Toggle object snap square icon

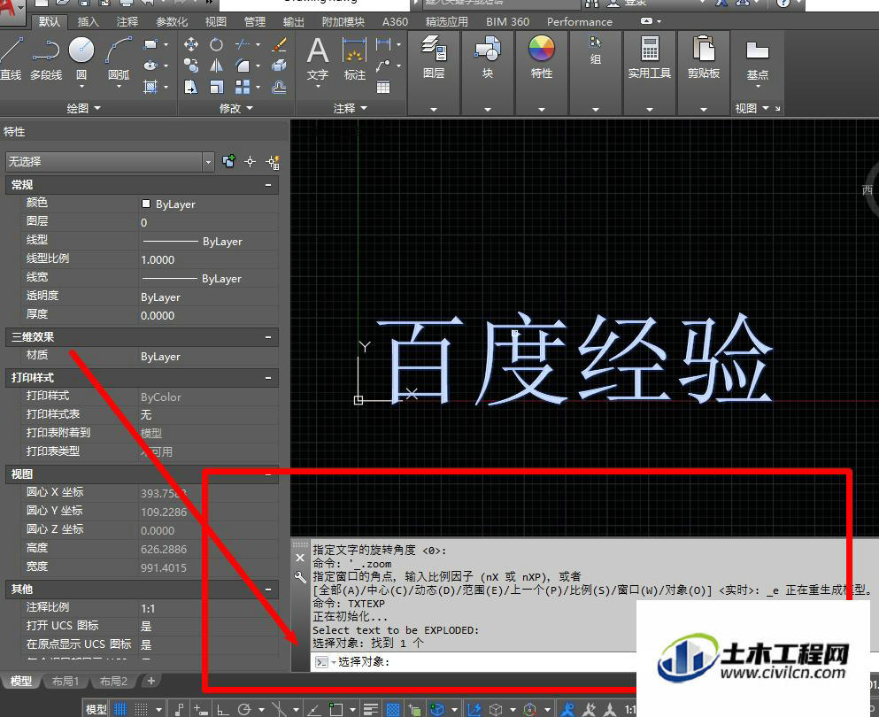click(x=335, y=709)
